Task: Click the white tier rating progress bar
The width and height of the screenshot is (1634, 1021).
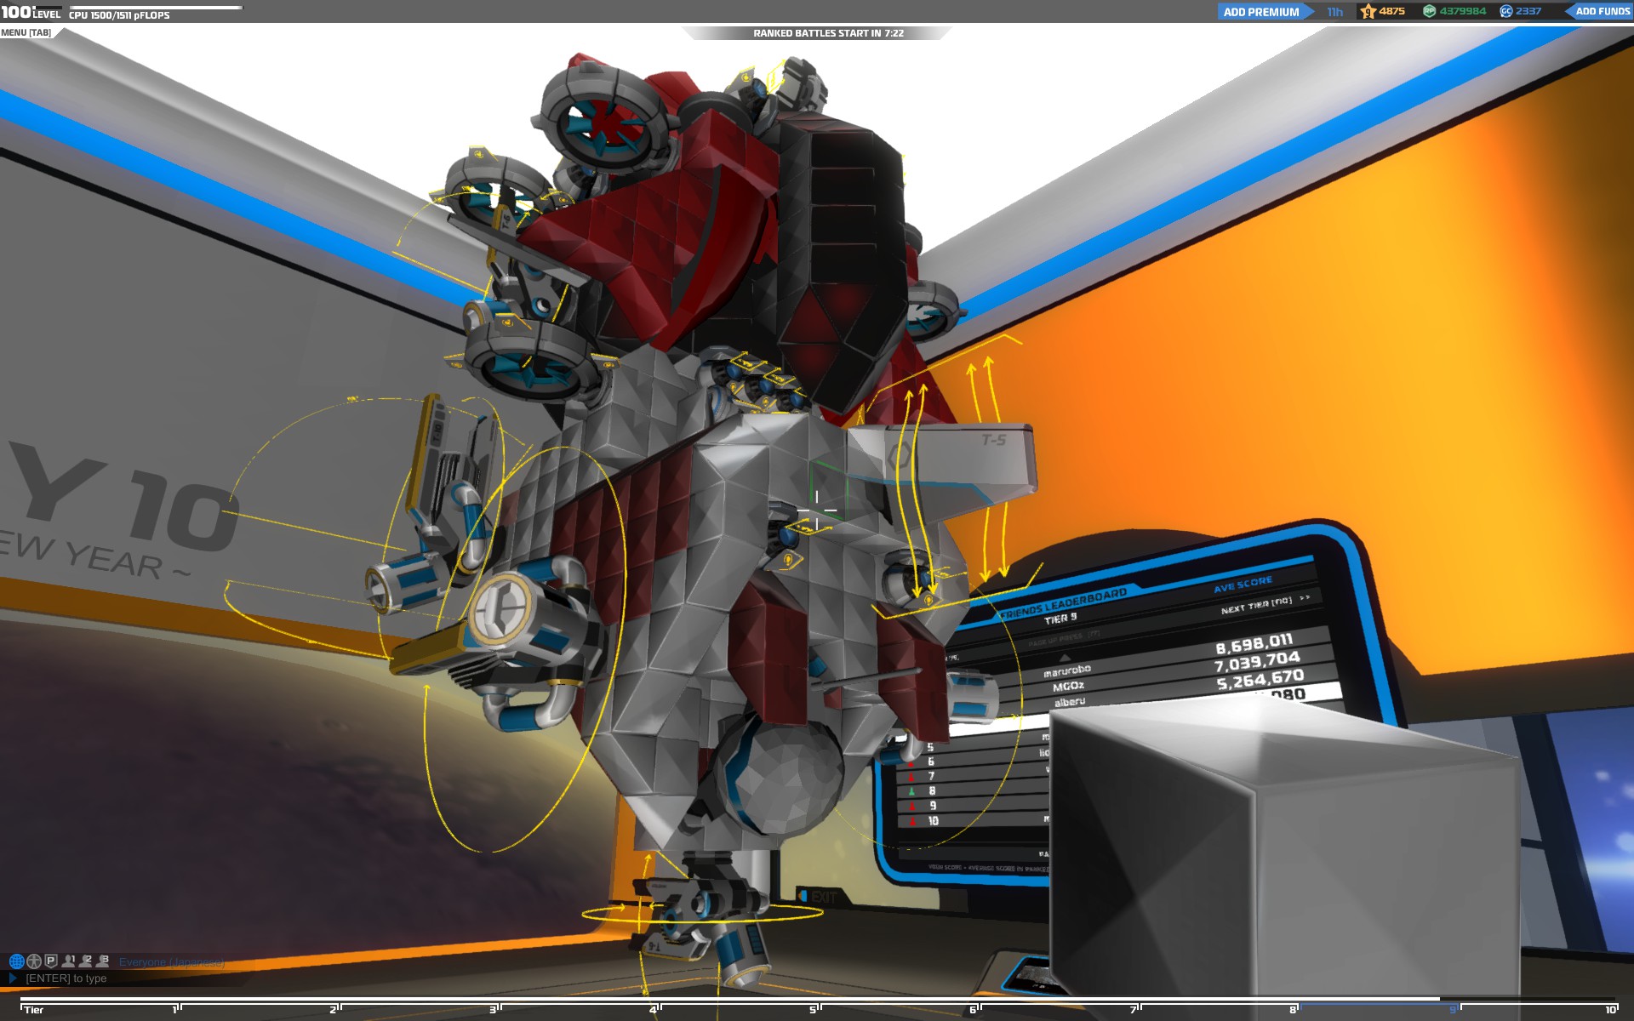Action: (x=730, y=1000)
